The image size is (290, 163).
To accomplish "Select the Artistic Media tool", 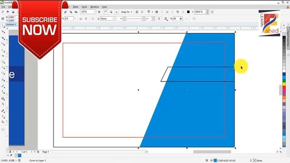I will tap(3, 56).
